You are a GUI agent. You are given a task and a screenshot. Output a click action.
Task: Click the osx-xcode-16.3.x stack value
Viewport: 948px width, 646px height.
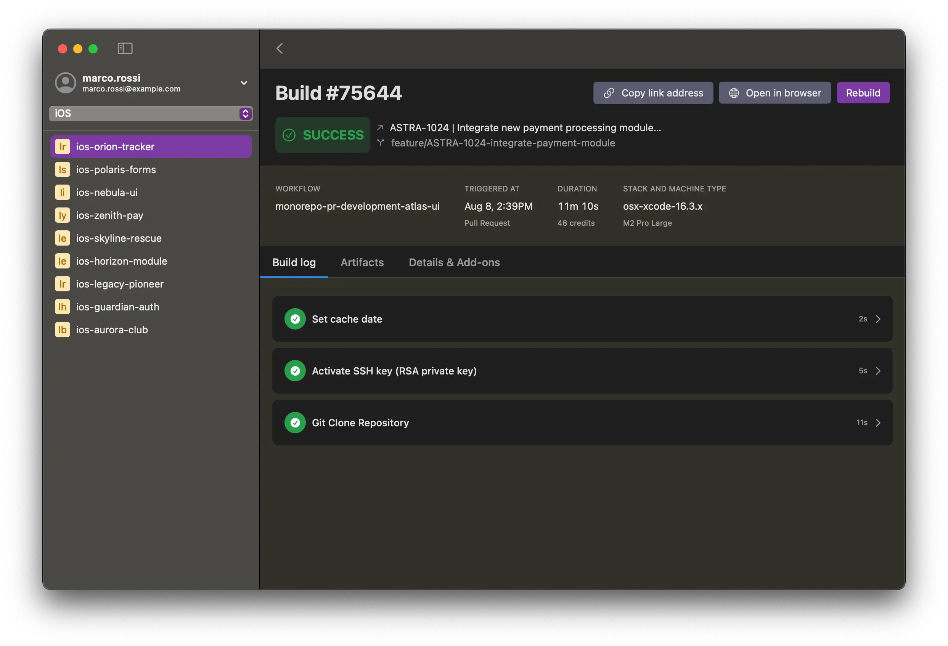click(662, 206)
